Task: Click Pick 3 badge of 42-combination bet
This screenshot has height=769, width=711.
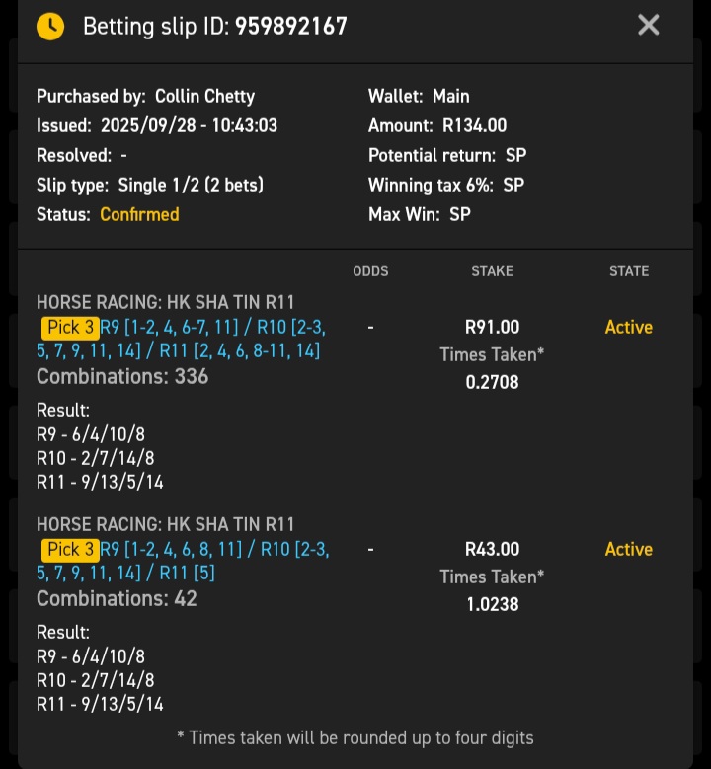Action: [x=68, y=550]
